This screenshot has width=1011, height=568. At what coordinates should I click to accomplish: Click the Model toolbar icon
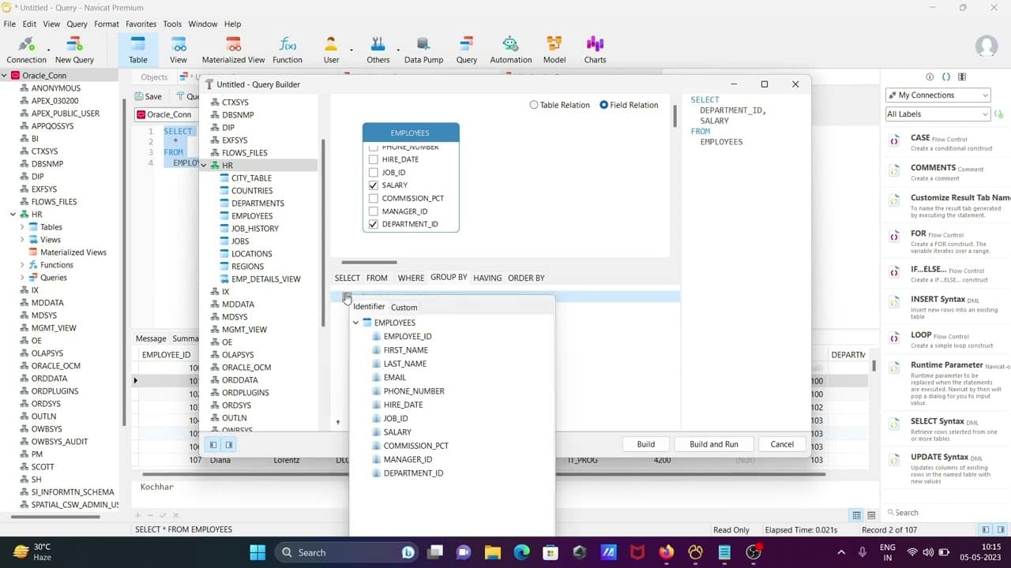[554, 50]
